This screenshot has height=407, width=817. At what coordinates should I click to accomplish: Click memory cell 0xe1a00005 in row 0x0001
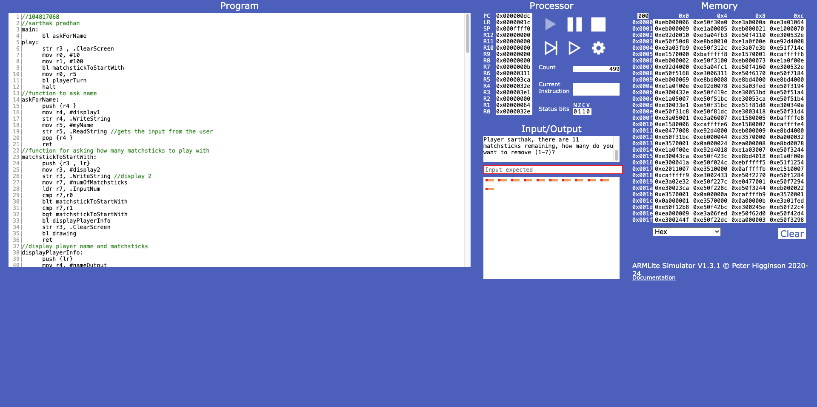tap(710, 28)
